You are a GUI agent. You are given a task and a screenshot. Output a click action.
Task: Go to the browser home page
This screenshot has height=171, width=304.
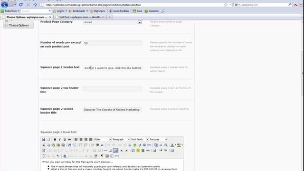click(35, 5)
